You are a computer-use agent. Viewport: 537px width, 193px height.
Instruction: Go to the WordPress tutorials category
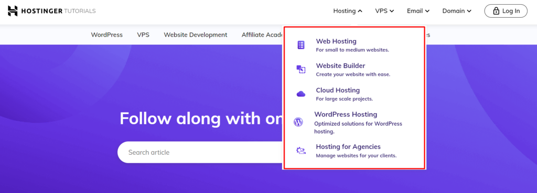click(x=107, y=35)
